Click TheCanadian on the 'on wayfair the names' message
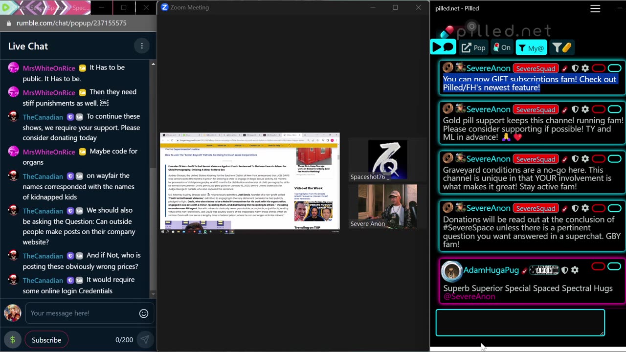 (x=43, y=176)
